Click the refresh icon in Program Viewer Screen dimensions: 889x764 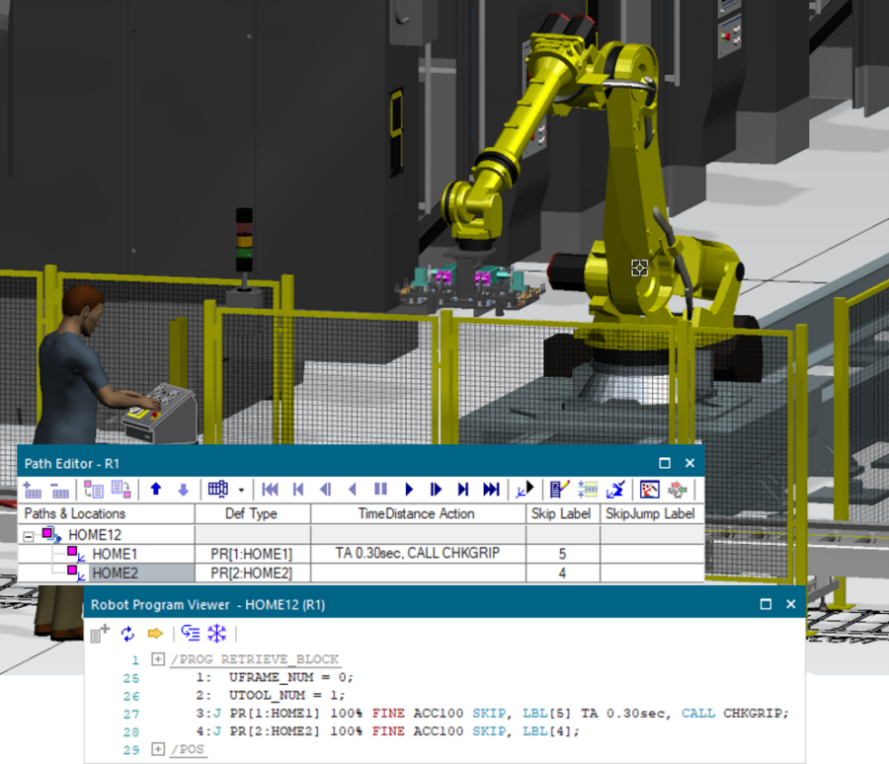[x=127, y=634]
